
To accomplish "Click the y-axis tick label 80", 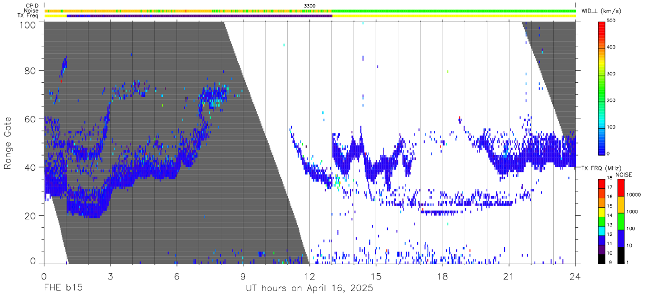I will coord(31,70).
